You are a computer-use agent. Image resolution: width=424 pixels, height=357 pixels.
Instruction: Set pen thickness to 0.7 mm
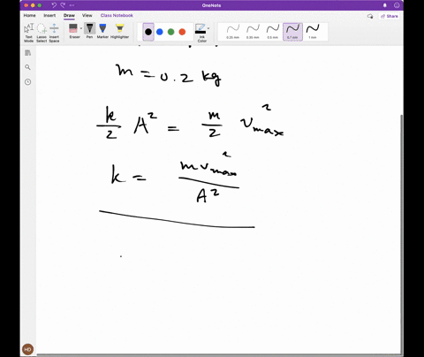(292, 32)
